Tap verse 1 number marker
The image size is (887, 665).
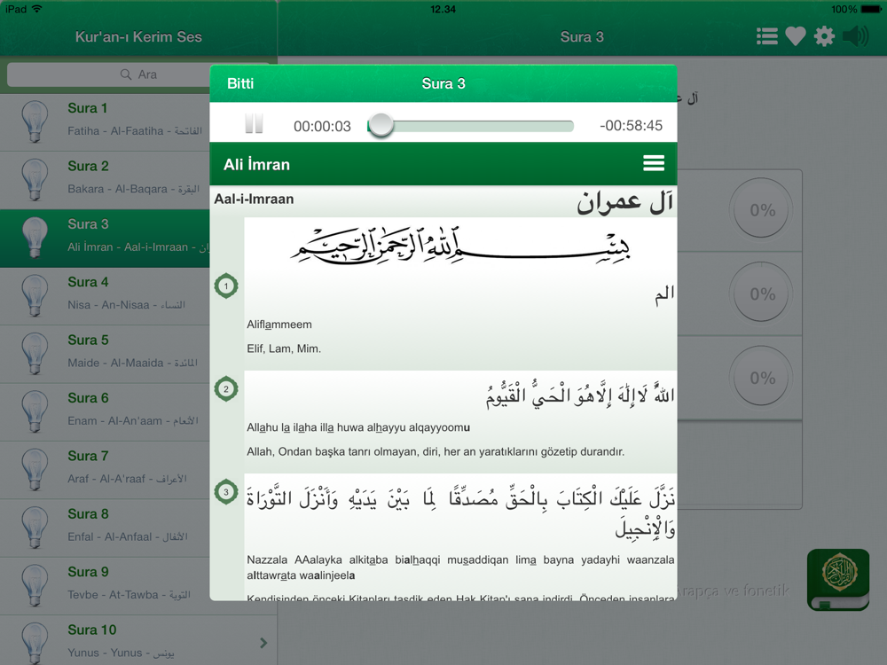(x=226, y=286)
